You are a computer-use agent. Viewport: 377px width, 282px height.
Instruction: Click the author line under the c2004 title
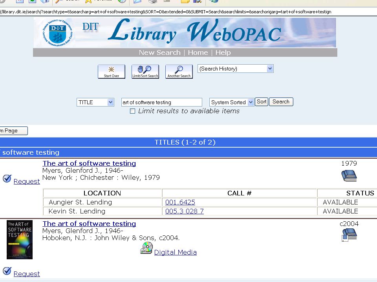(83, 231)
